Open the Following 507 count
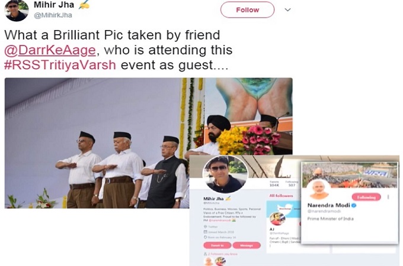 pos(292,183)
